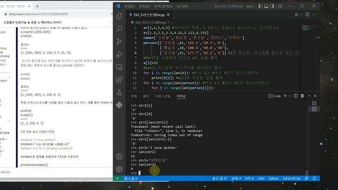Viewport: 338px width, 190px height.
Task: Change end of line sequence CRLF
Action: pyautogui.click(x=261, y=178)
